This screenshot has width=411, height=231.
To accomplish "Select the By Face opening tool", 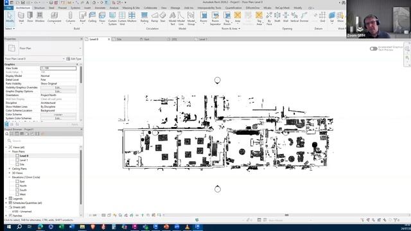I will point(269,19).
